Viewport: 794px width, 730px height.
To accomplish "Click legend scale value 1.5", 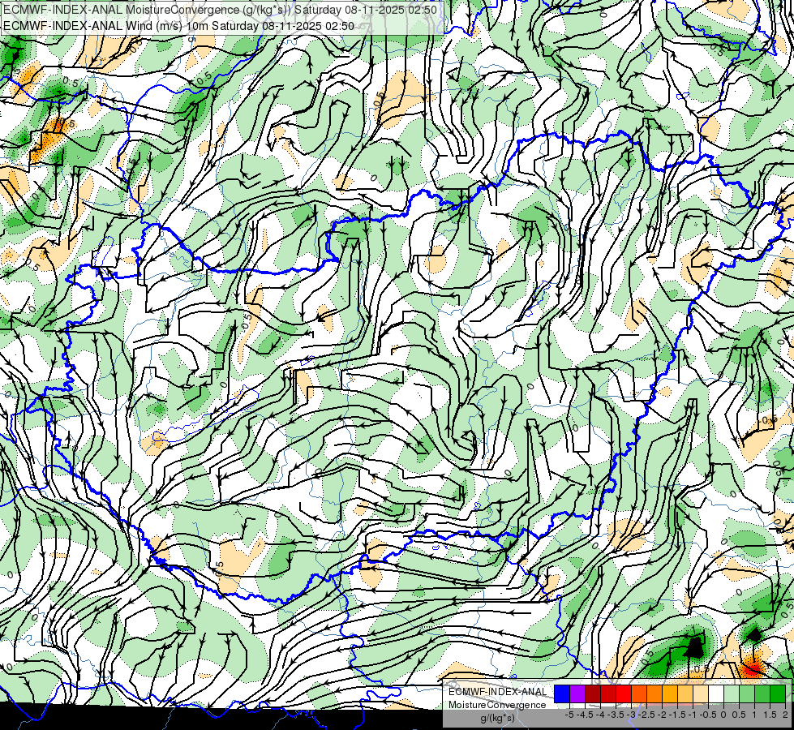I will pyautogui.click(x=770, y=715).
